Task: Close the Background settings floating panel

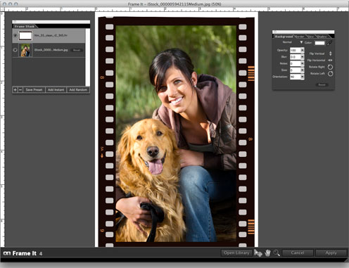Action: pos(275,32)
